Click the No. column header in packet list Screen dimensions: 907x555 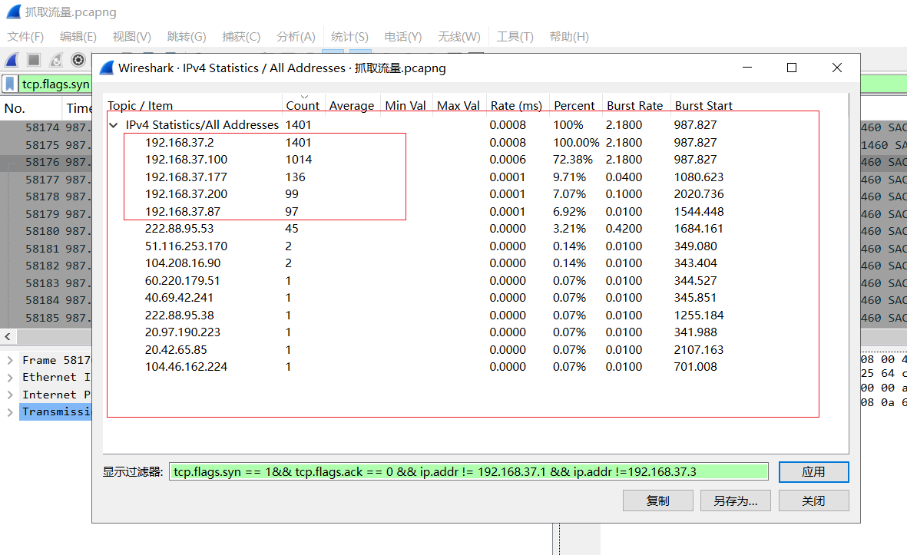pos(30,109)
